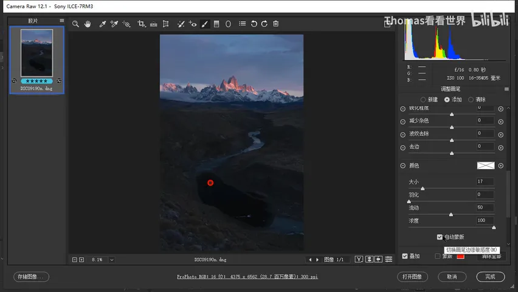The image size is (518, 292).
Task: Copy current settings to before icon
Action: 379,260
